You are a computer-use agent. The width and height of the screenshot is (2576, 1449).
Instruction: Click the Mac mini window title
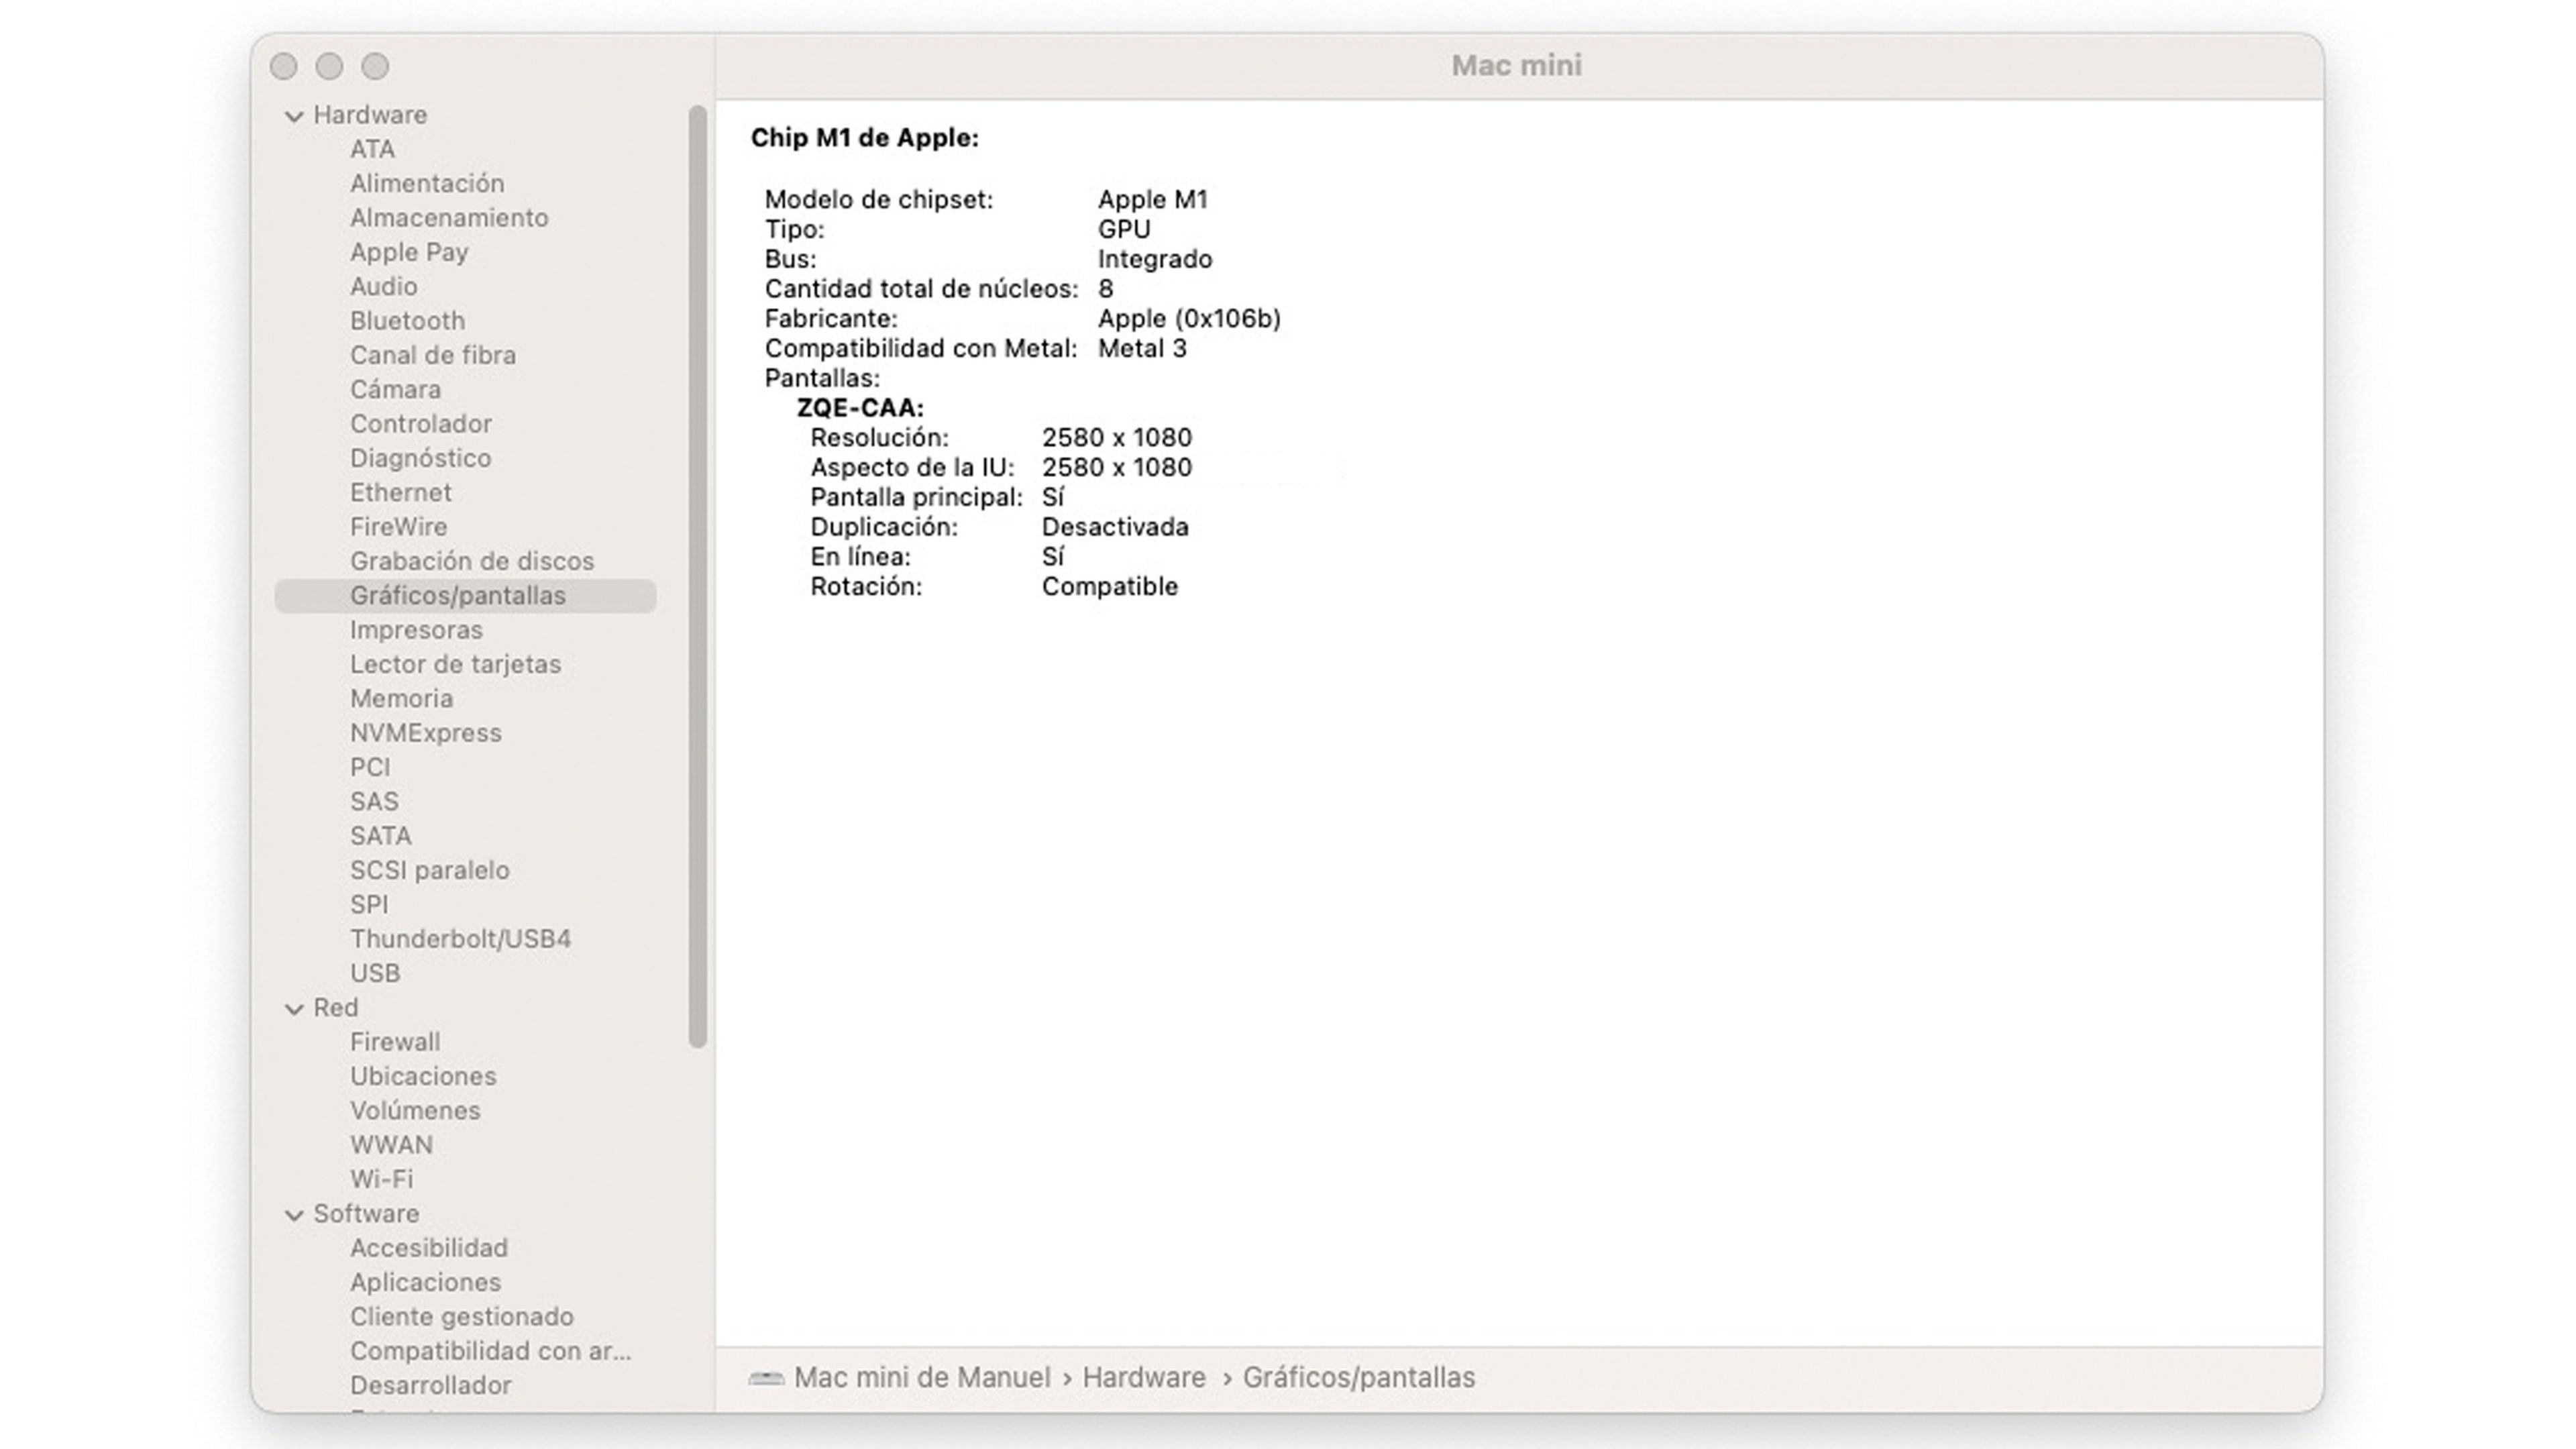point(1516,66)
